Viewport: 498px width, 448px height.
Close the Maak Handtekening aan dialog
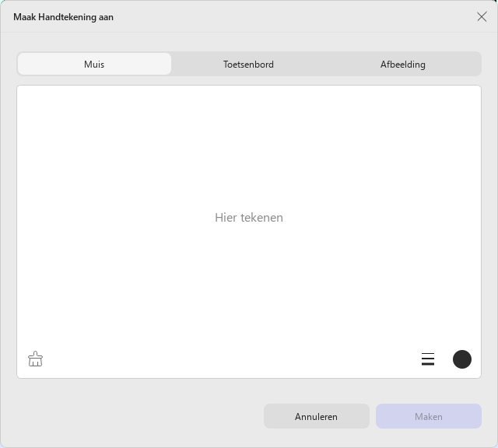point(482,17)
